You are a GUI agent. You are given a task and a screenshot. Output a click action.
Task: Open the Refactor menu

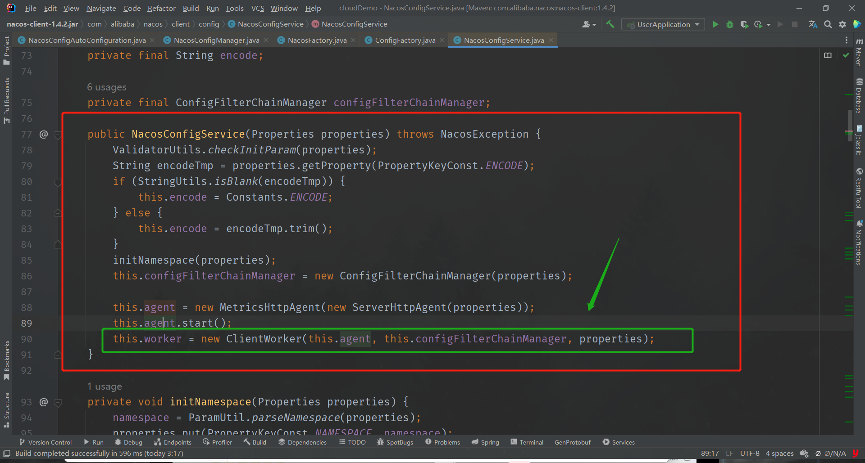[161, 8]
